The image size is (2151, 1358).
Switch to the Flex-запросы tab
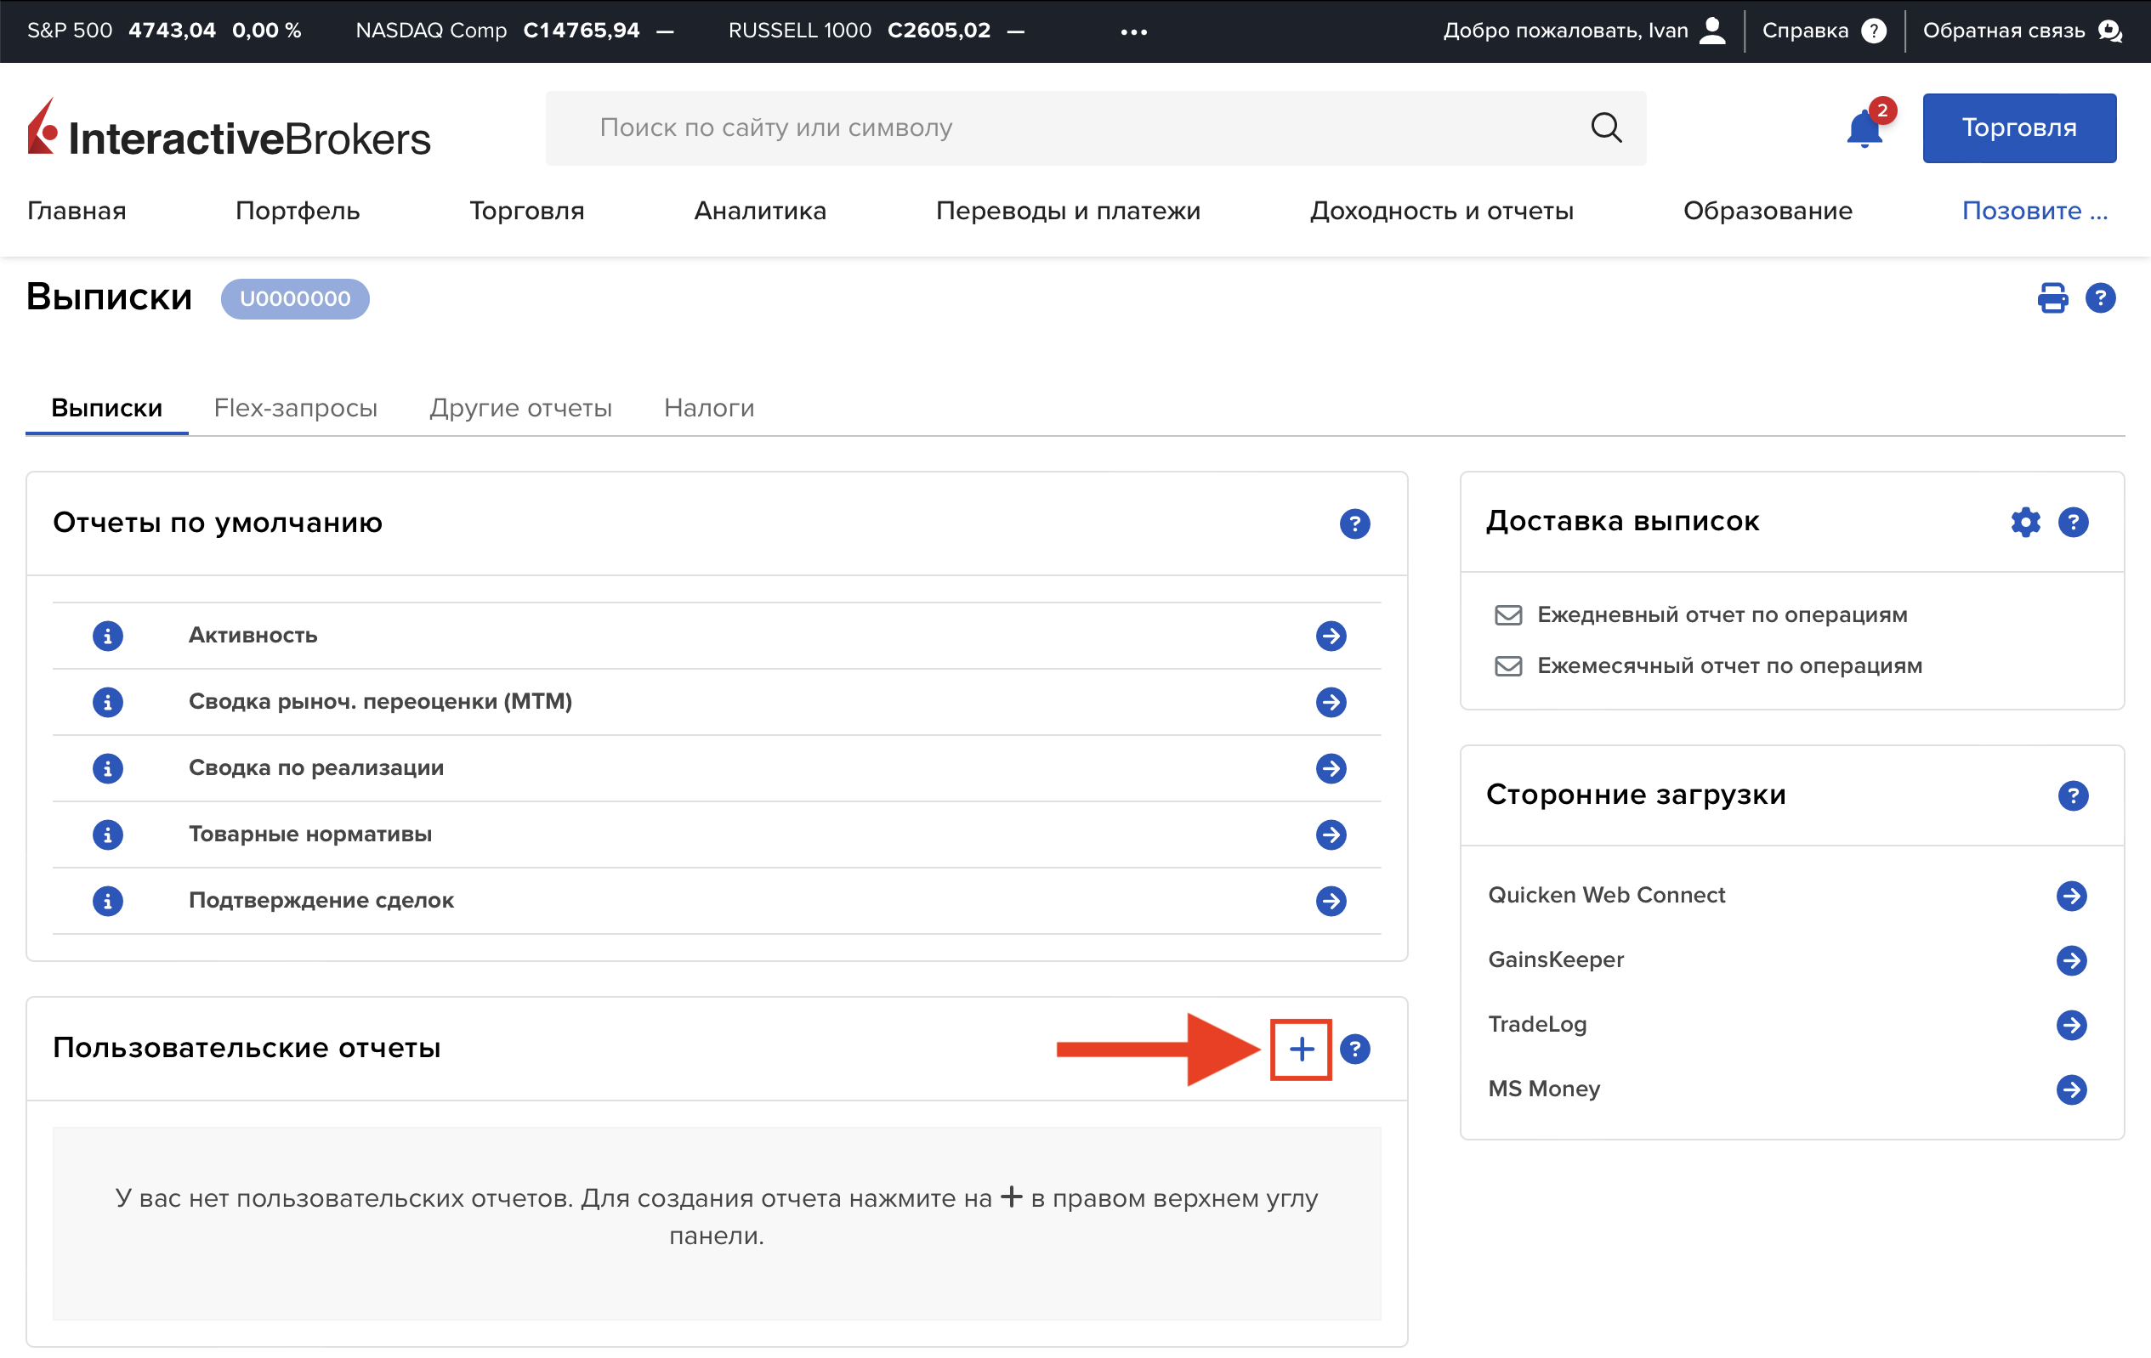[x=295, y=408]
